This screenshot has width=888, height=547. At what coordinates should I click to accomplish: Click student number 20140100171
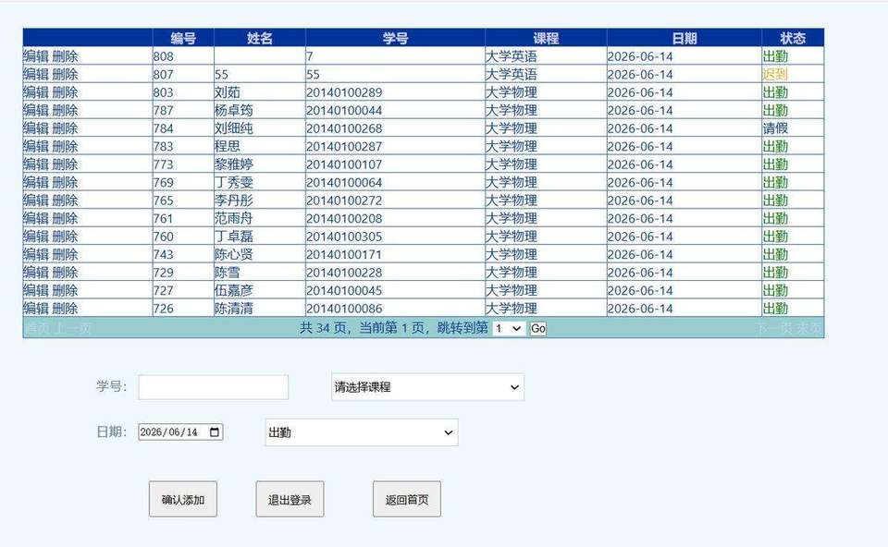[x=344, y=254]
